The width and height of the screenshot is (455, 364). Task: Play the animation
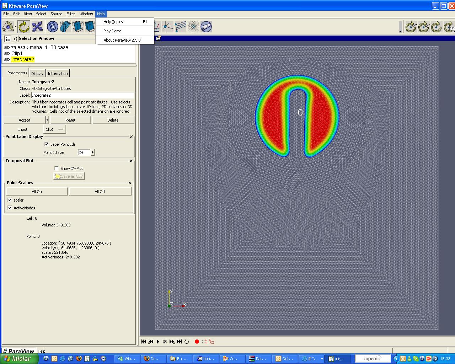pyautogui.click(x=158, y=342)
